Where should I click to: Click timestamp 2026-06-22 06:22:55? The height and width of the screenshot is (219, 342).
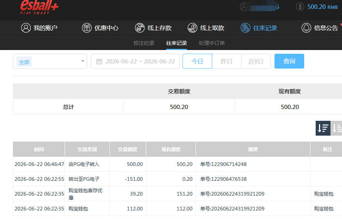[x=39, y=179]
